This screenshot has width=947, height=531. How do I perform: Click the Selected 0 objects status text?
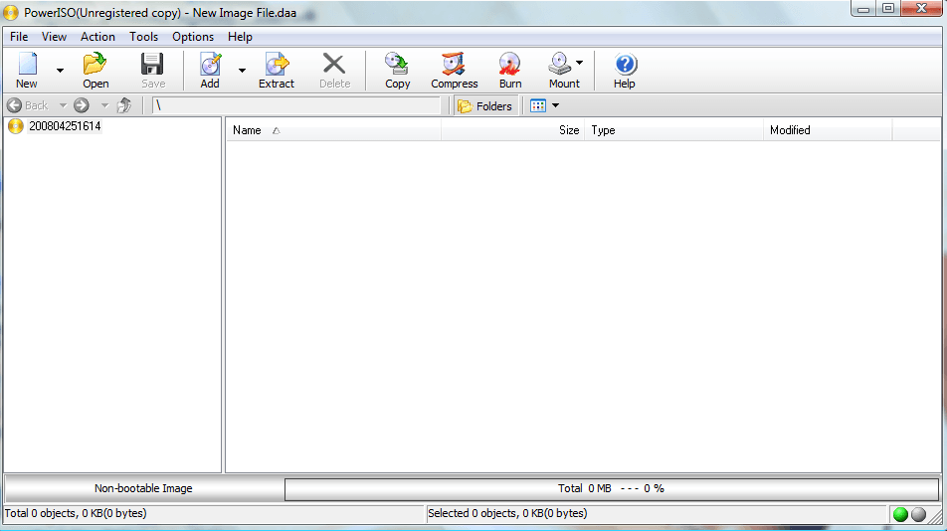[507, 513]
